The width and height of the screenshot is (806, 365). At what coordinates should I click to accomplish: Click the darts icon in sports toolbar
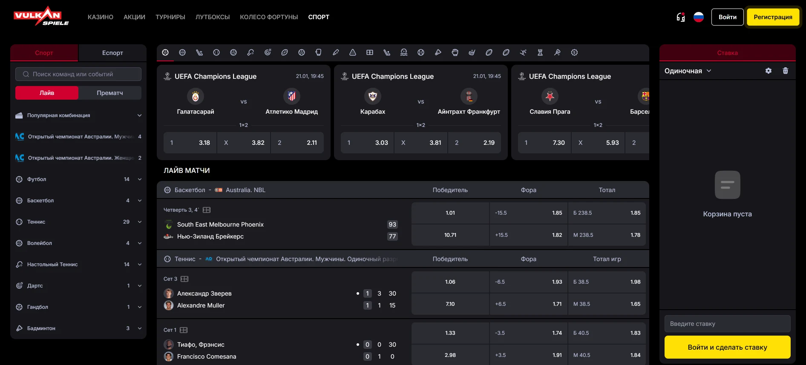tap(268, 52)
